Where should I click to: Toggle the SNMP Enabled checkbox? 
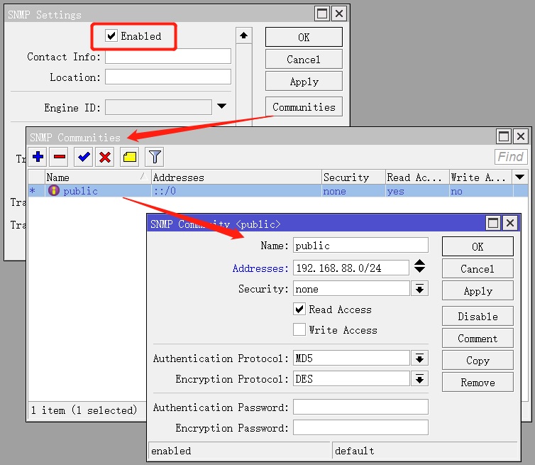[111, 36]
